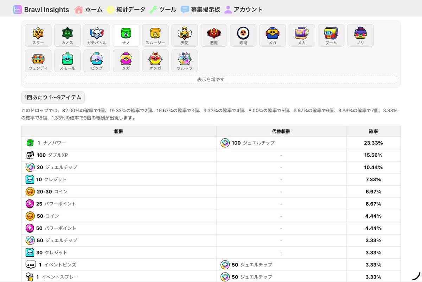This screenshot has height=282, width=422.
Task: Click ナノパワー reward icon
Action: [x=30, y=143]
